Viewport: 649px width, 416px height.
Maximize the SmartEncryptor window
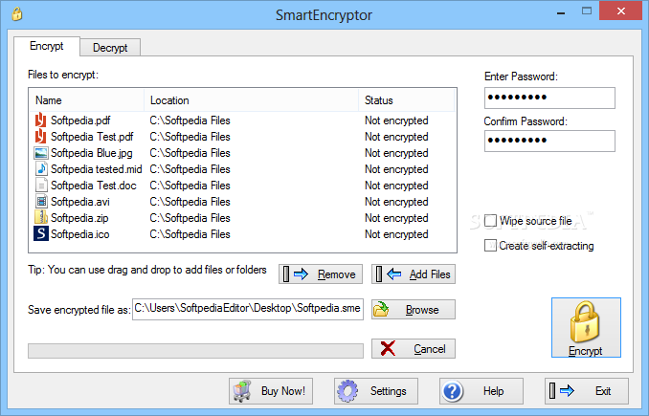coord(587,11)
